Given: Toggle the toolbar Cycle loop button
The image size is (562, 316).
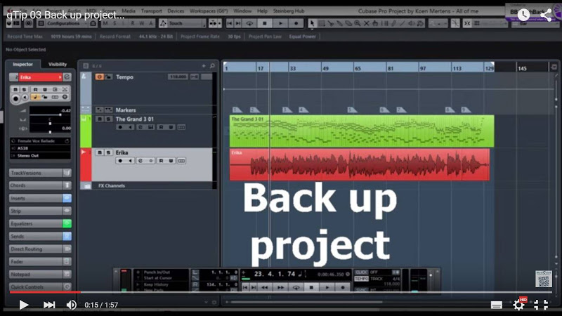Looking at the screenshot, I should pyautogui.click(x=249, y=23).
